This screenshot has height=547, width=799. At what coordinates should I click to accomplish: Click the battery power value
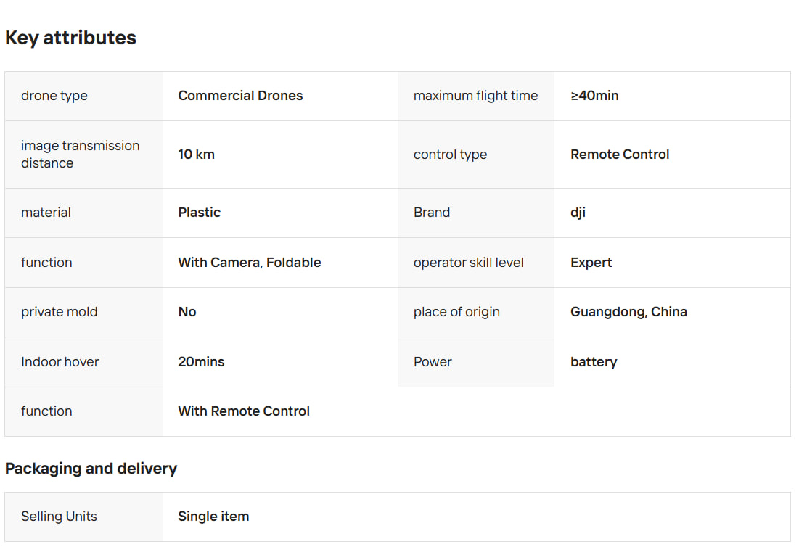[594, 362]
